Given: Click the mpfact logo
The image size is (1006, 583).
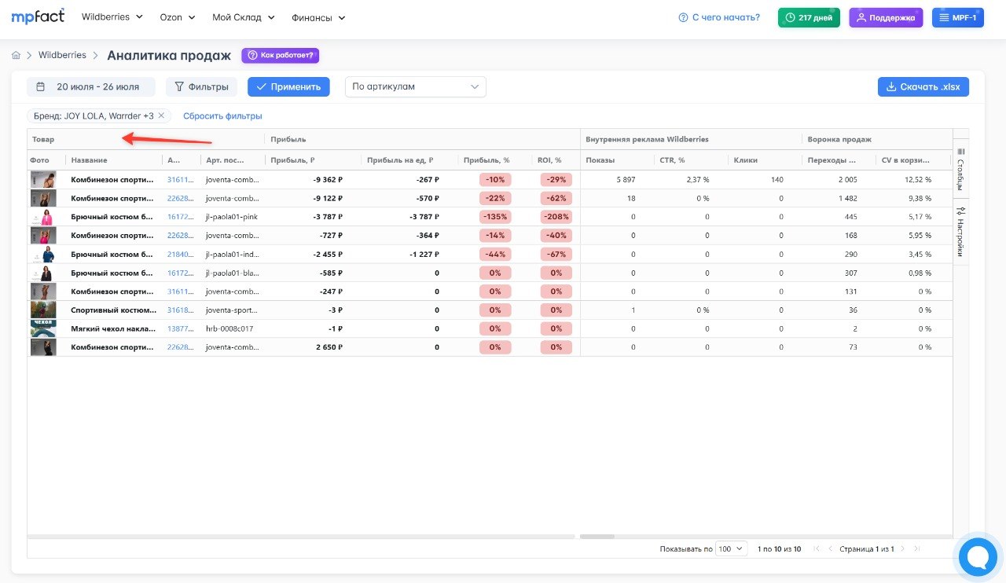Looking at the screenshot, I should [38, 15].
